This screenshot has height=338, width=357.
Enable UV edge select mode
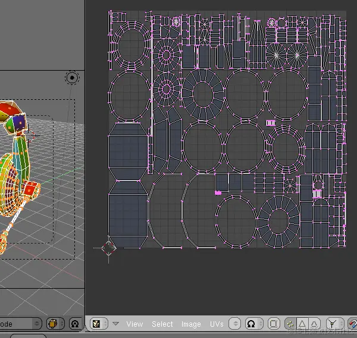pos(302,324)
